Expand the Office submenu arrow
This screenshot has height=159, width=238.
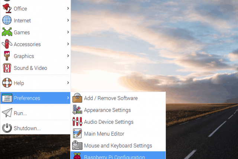68,8
